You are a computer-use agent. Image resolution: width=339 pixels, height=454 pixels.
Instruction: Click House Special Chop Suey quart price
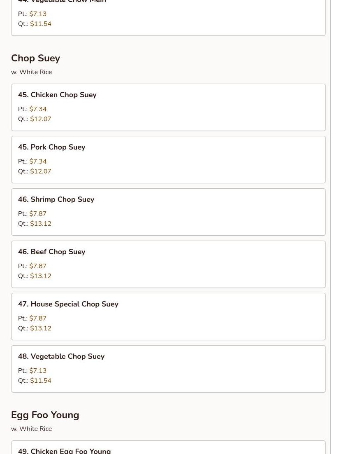[x=40, y=328]
